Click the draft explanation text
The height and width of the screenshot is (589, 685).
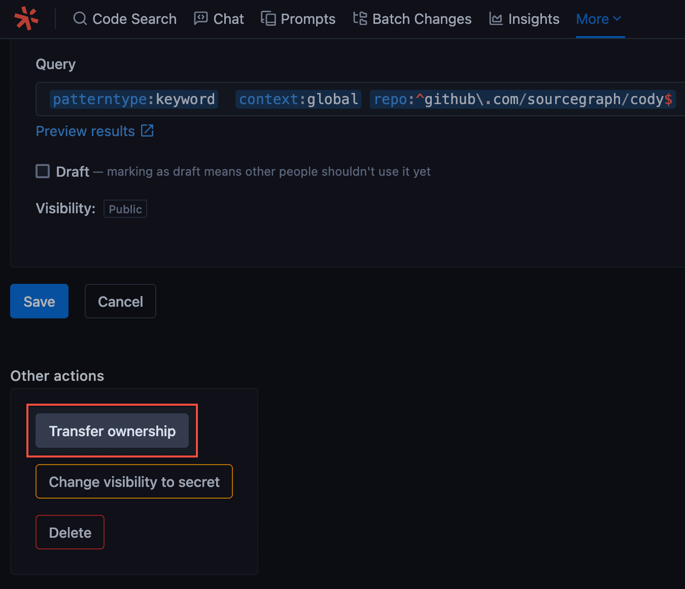coord(269,172)
